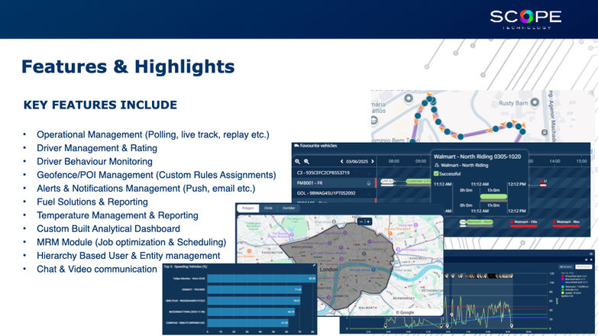
Task: Select the Circle geofence tab
Action: pos(269,208)
